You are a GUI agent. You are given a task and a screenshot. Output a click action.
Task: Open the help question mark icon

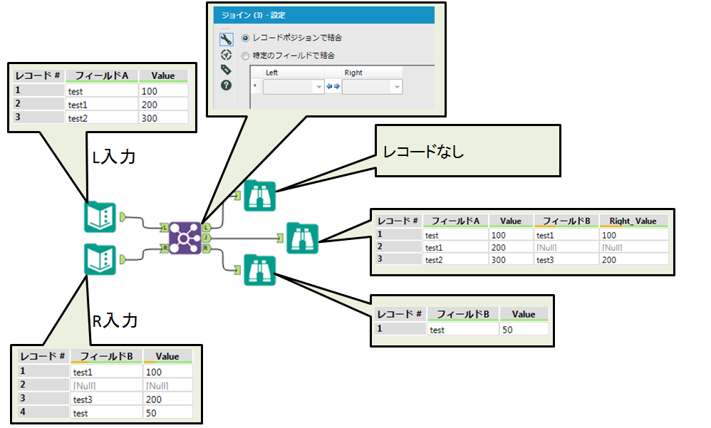tap(227, 85)
